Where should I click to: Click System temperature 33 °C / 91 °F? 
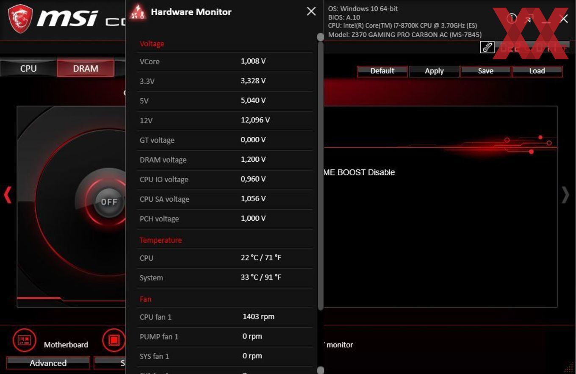pos(261,277)
